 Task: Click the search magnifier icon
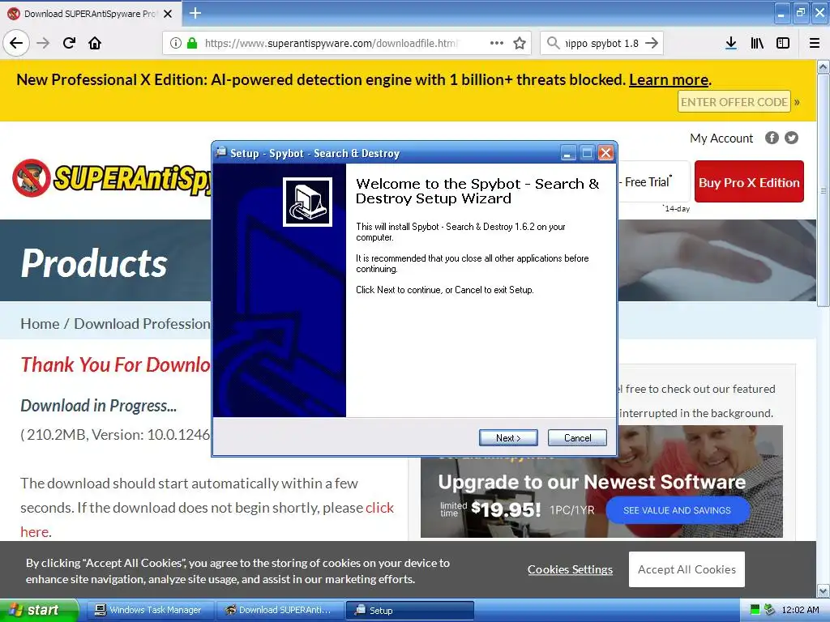553,43
